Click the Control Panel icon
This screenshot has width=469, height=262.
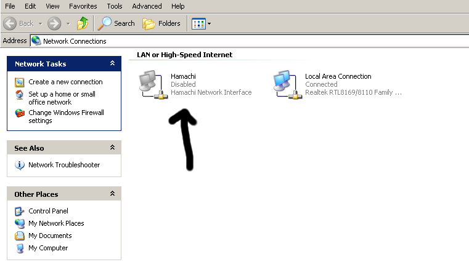click(x=20, y=212)
